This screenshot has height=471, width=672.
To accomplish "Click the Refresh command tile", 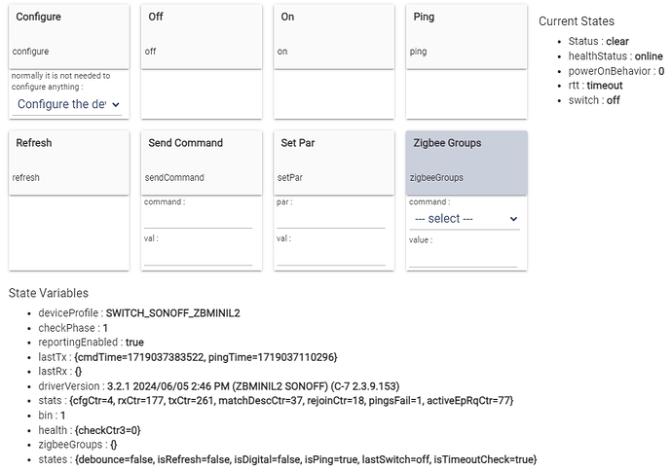I will click(x=68, y=163).
